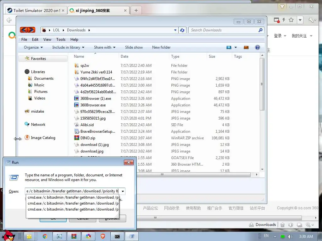This screenshot has width=322, height=241.
Task: Select the BraveBrowserSetup application icon
Action: point(77,131)
